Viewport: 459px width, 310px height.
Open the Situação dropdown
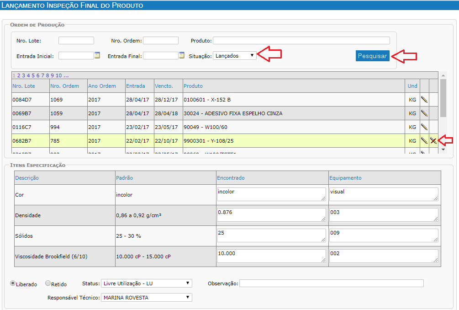pyautogui.click(x=234, y=55)
